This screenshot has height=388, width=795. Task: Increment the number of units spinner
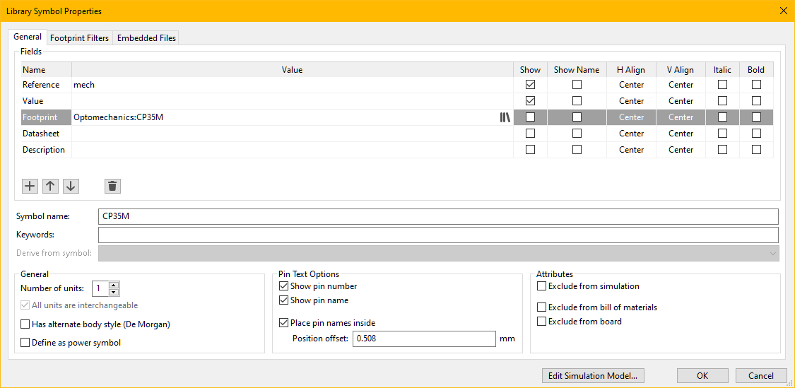(x=114, y=285)
